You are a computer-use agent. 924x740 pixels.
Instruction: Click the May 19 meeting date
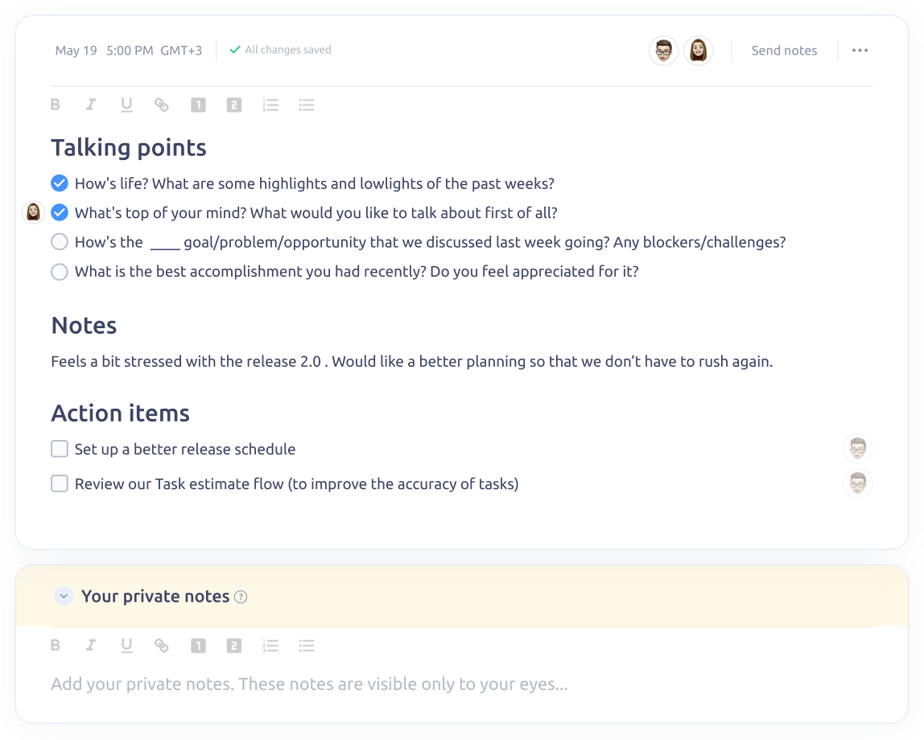pos(76,51)
